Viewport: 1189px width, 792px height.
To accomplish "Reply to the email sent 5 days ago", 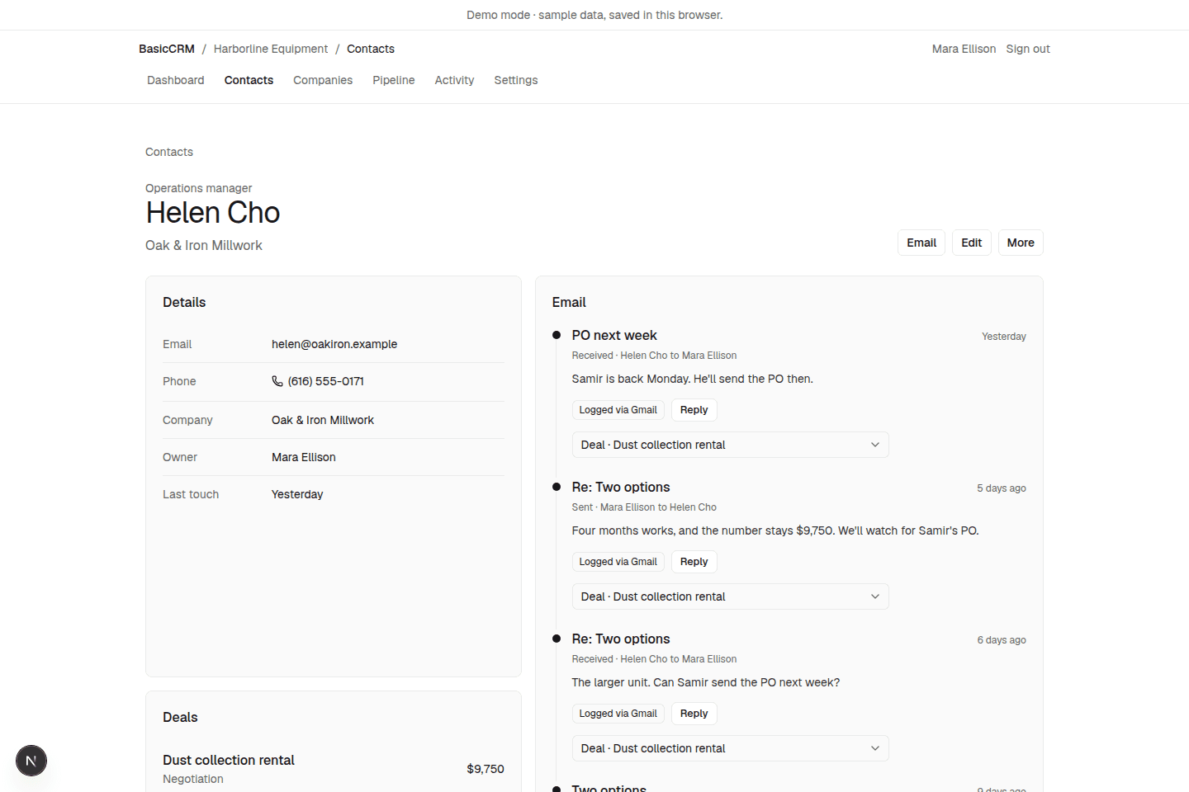I will click(x=694, y=562).
